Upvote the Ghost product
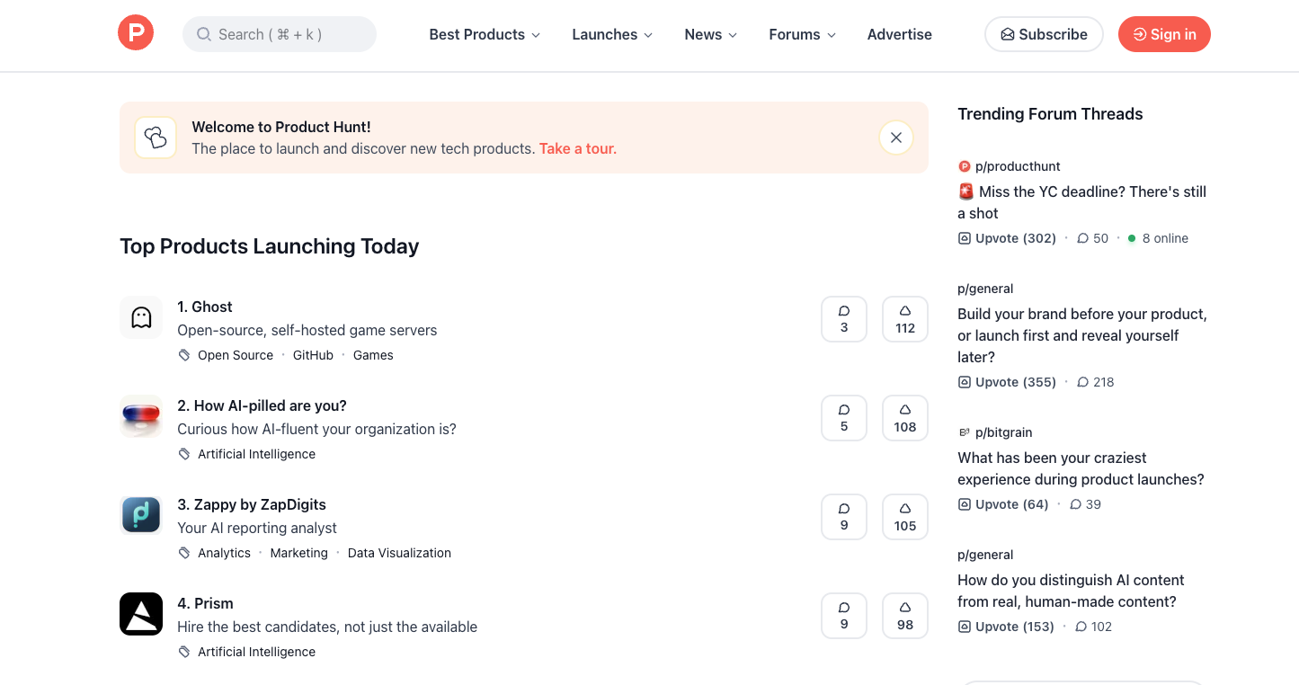This screenshot has height=685, width=1299. click(x=905, y=319)
